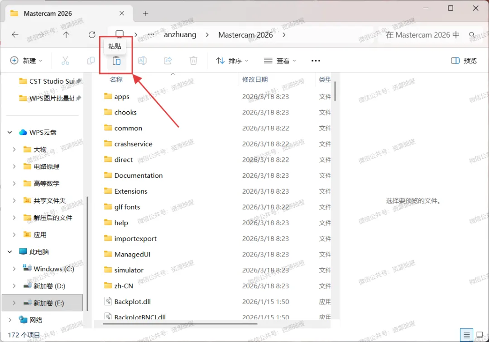This screenshot has width=489, height=342.
Task: Click chevron after Mastercam 2026 breadcrumb
Action: coord(284,34)
